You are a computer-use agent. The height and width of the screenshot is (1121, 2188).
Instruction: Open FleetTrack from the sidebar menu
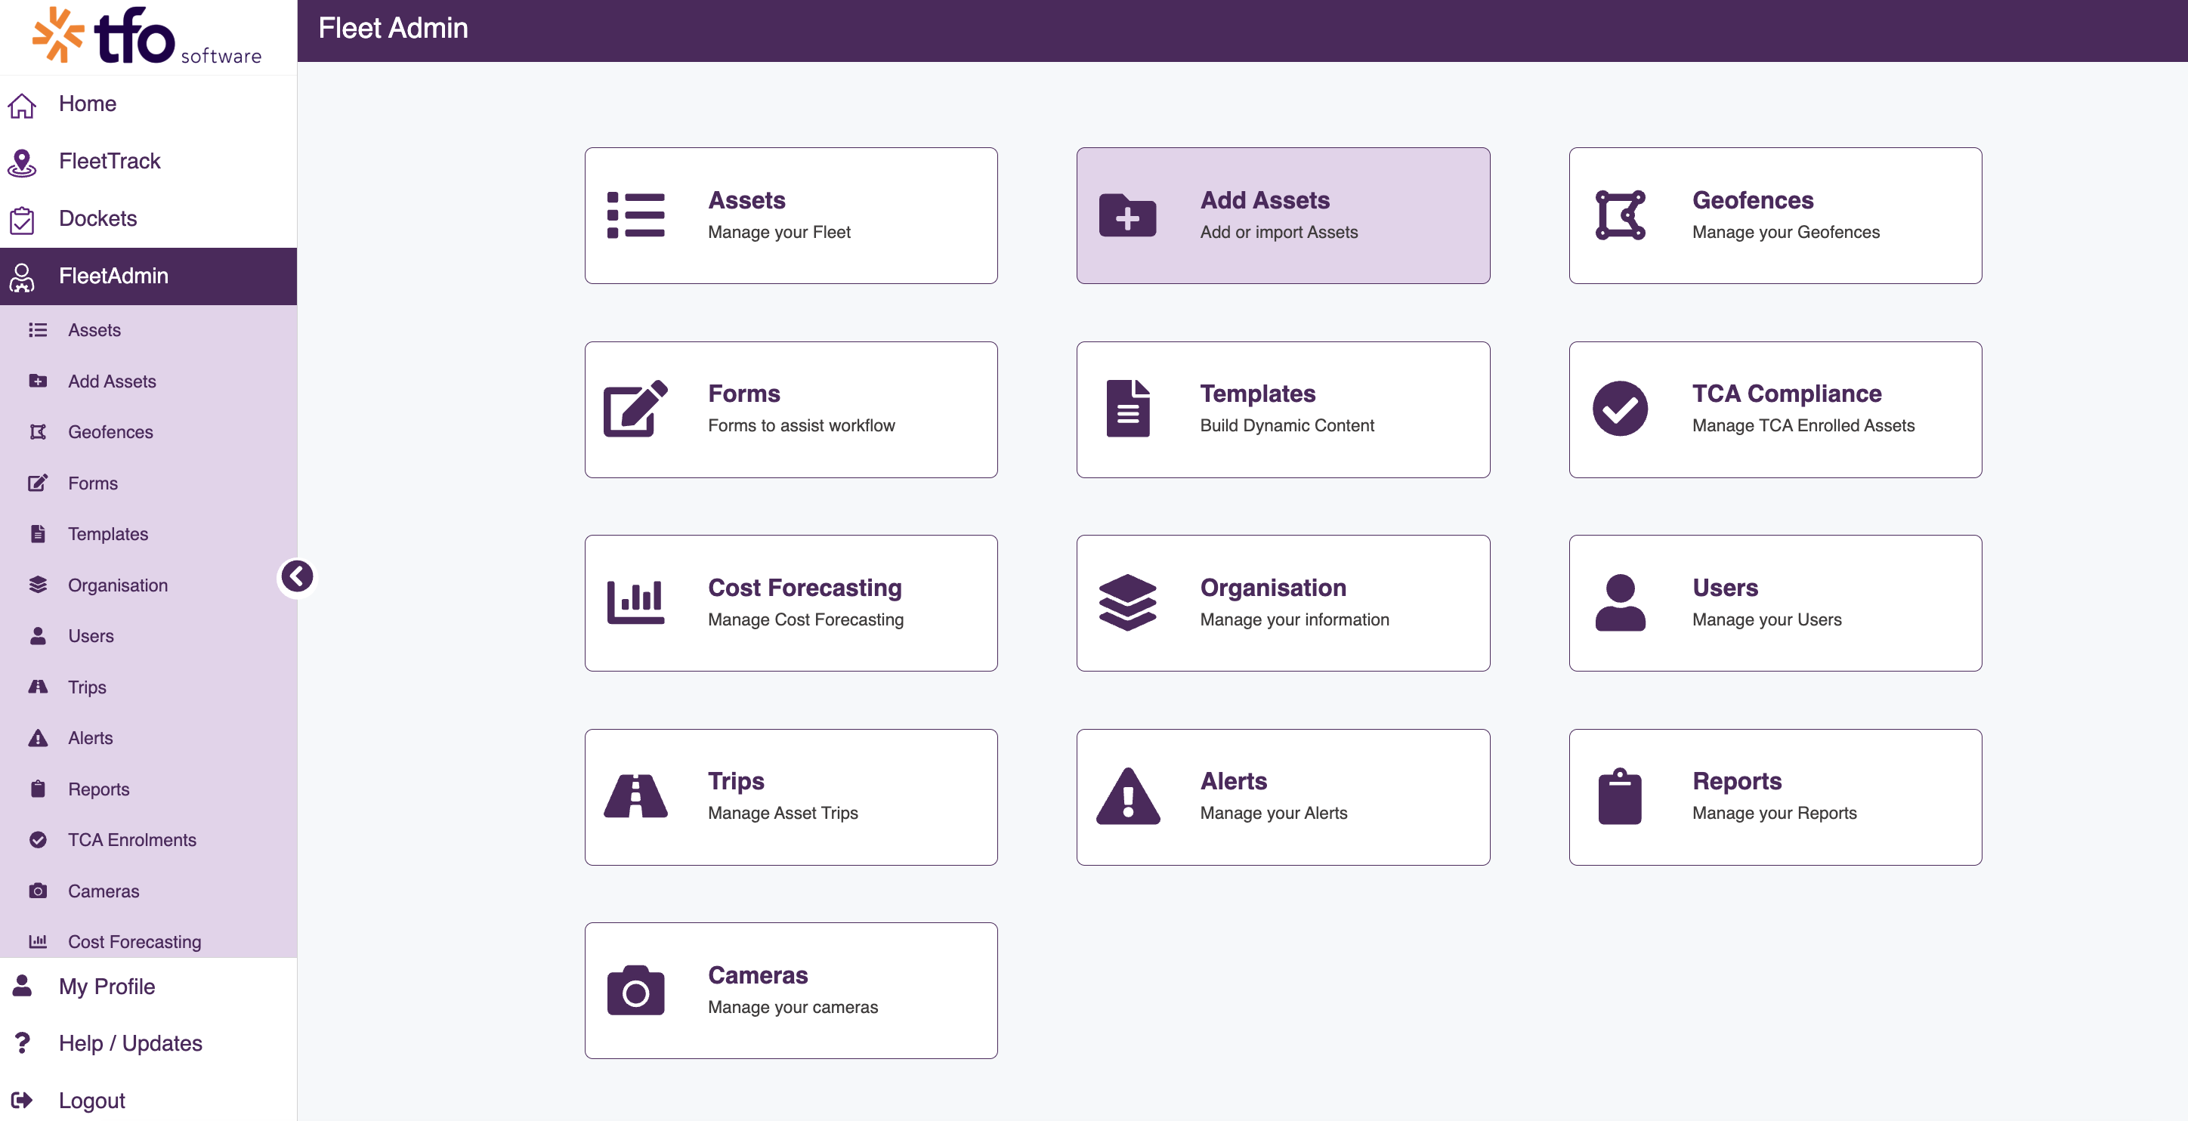click(149, 162)
